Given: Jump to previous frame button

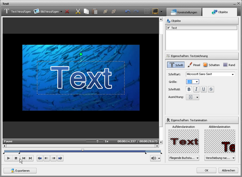Looking at the screenshot, I should tap(24, 158).
